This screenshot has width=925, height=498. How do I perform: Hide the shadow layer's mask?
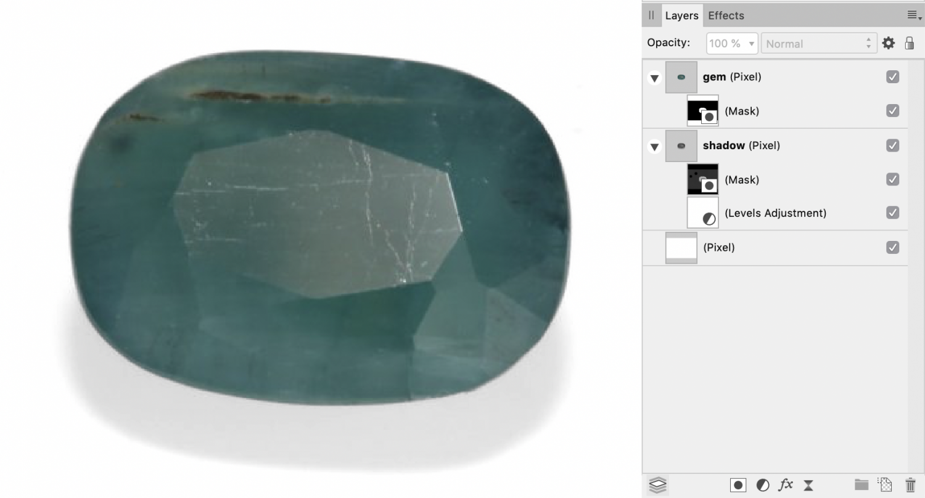pos(892,179)
